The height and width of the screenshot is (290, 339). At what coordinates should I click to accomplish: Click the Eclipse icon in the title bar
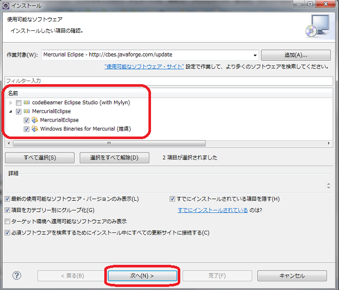[x=6, y=6]
